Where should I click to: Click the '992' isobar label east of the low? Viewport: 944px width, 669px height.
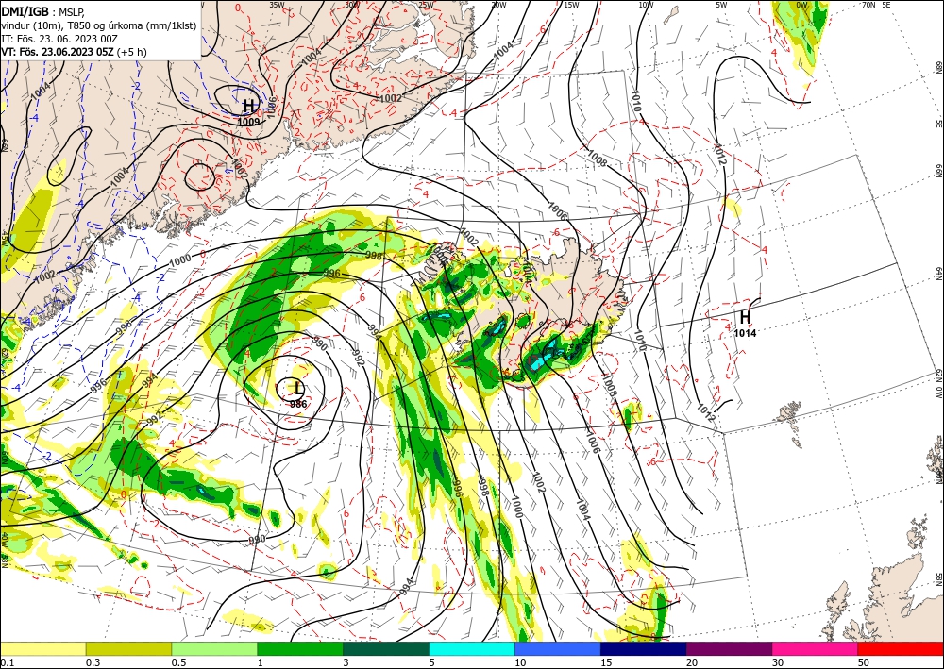358,358
